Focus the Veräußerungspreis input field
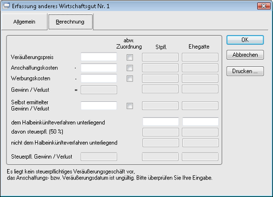The image size is (273, 197). 99,57
